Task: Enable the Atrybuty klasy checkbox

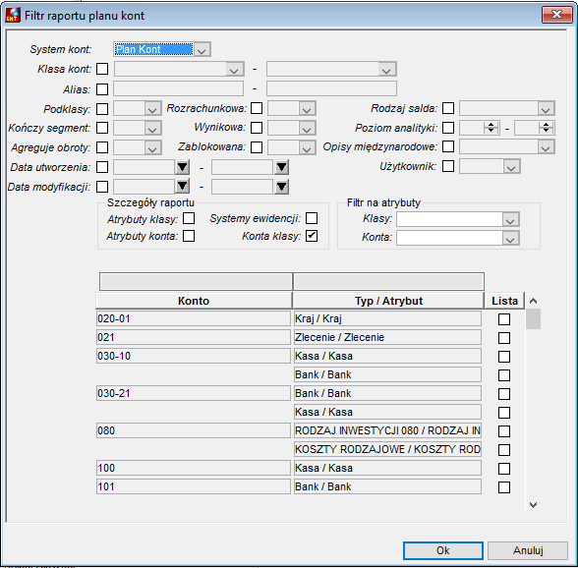Action: tap(189, 218)
